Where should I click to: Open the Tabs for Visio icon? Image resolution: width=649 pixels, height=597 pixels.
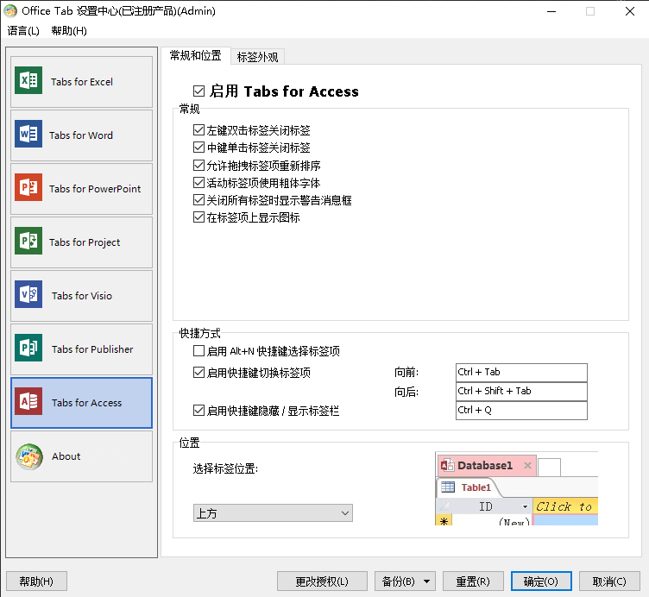click(28, 296)
